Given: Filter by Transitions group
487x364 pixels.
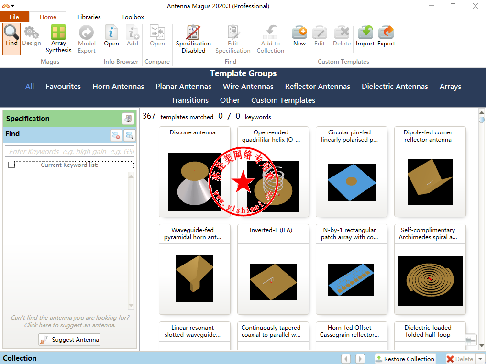Looking at the screenshot, I should pyautogui.click(x=190, y=100).
